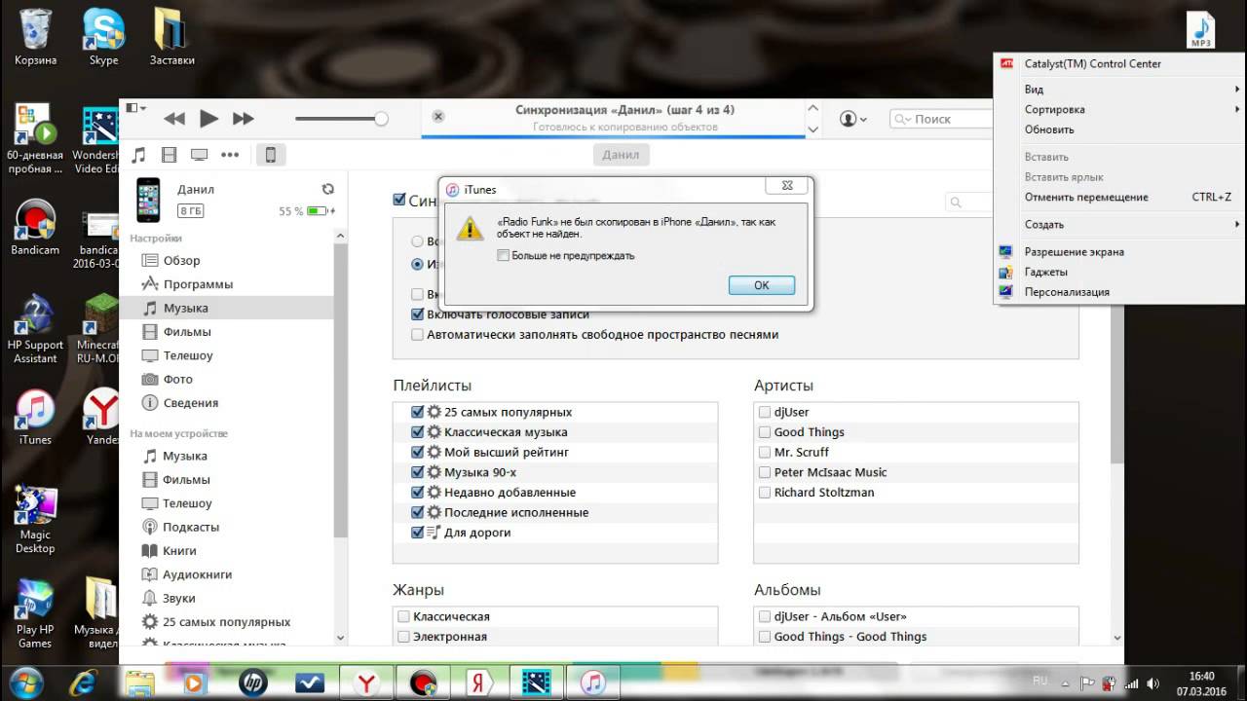Open Catalyst(TM) Control Center
The image size is (1247, 701).
click(x=1119, y=63)
